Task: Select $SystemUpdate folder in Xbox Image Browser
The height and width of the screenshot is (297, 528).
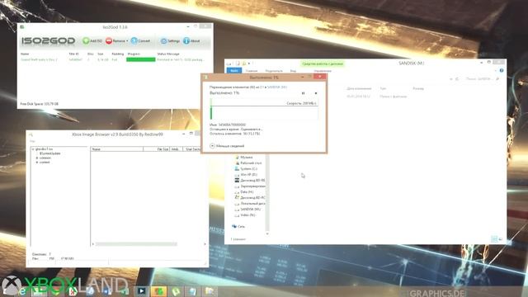Action: (49, 153)
